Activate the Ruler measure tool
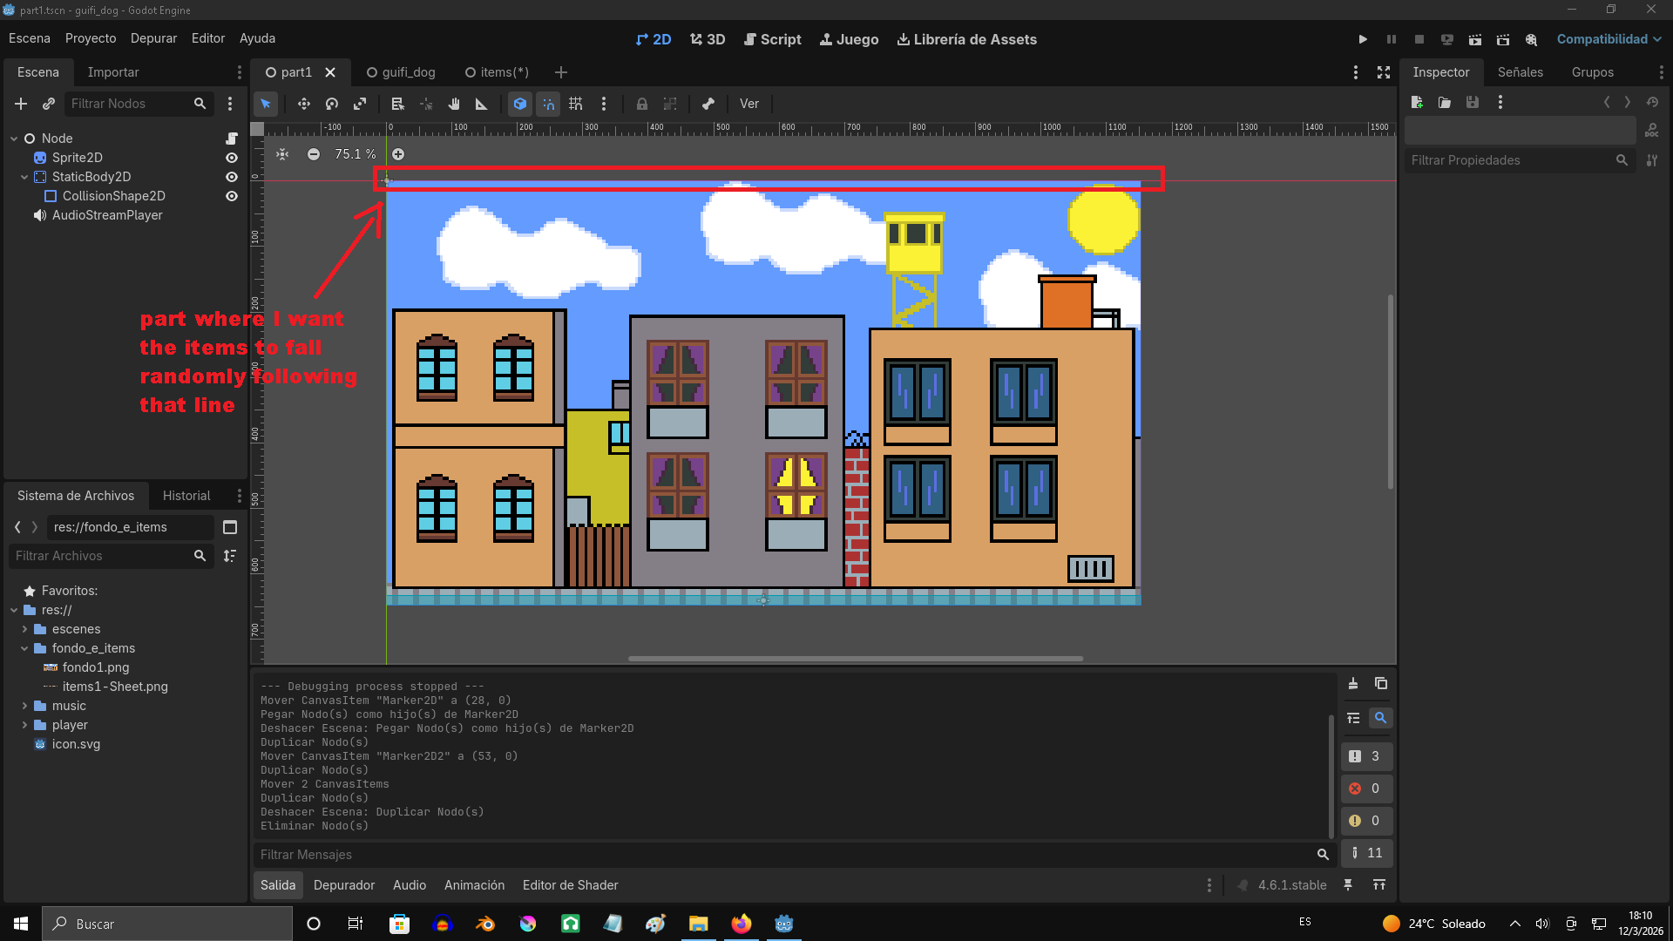Viewport: 1673px width, 941px height. (x=481, y=104)
